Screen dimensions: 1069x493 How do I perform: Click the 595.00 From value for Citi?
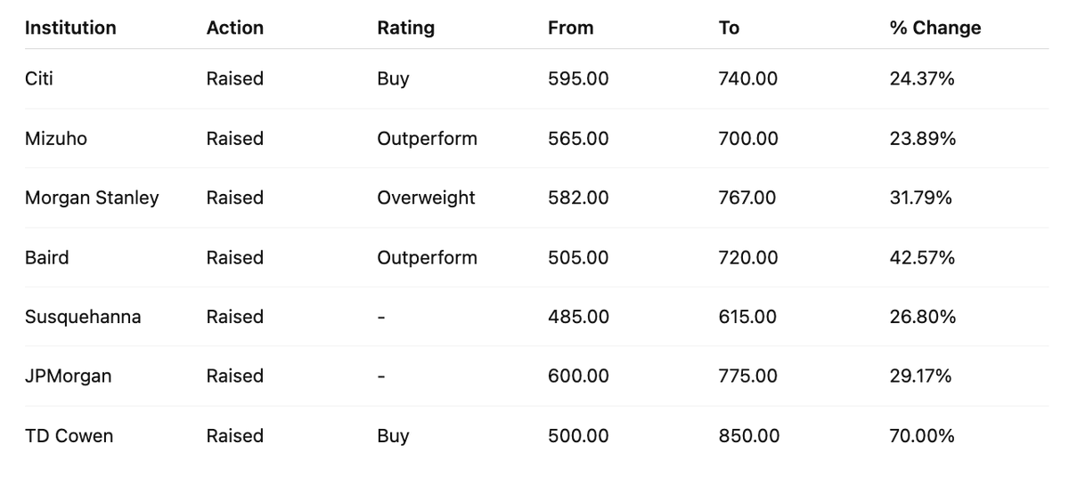point(578,78)
